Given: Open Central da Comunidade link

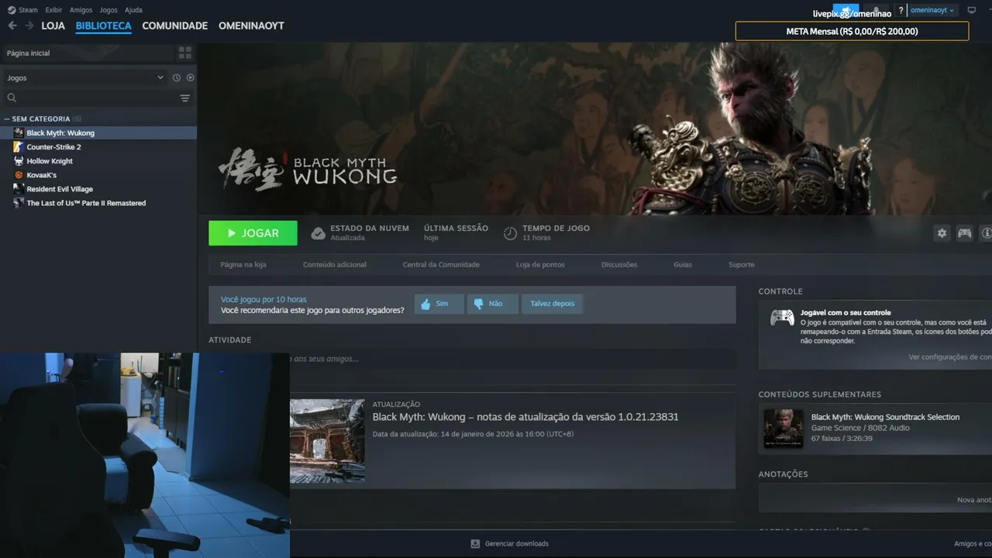Looking at the screenshot, I should [441, 265].
